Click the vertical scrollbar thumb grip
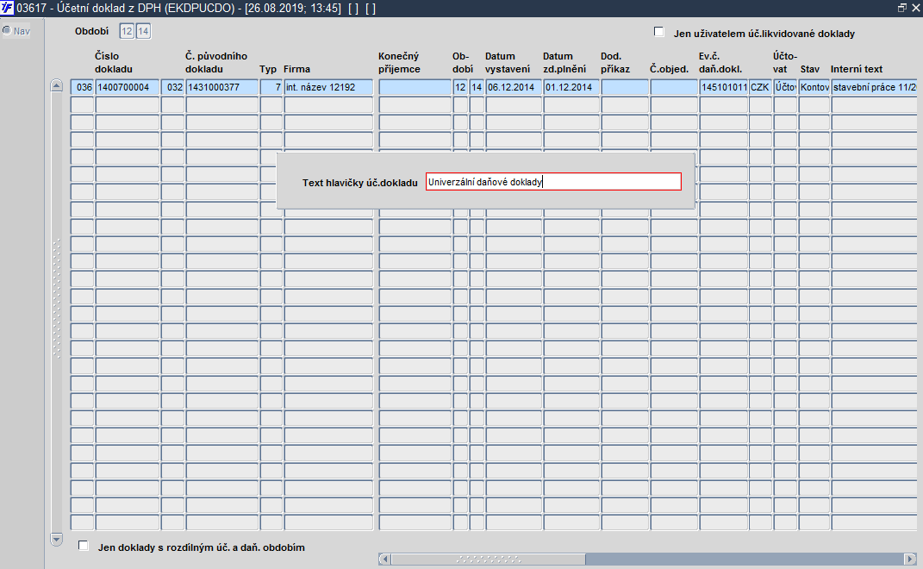 pos(57,297)
